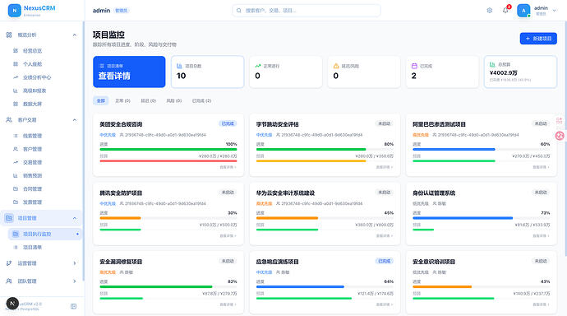The height and width of the screenshot is (316, 567).
Task: Click the 合同管理 folder icon
Action: 16,189
